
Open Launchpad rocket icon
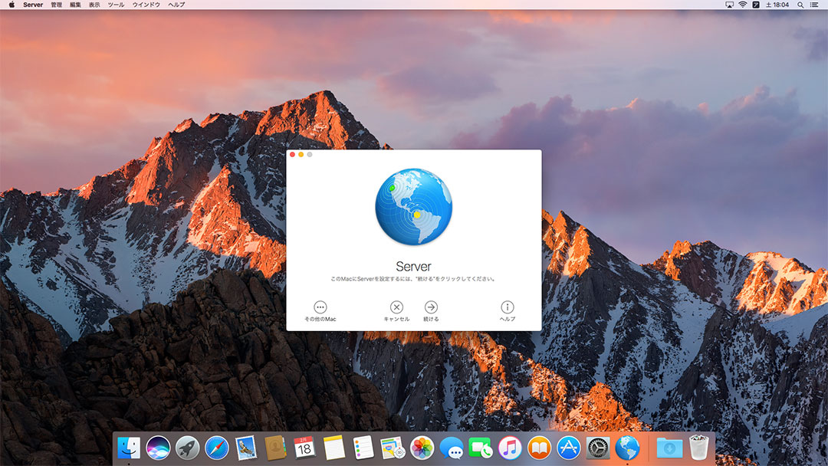point(188,448)
